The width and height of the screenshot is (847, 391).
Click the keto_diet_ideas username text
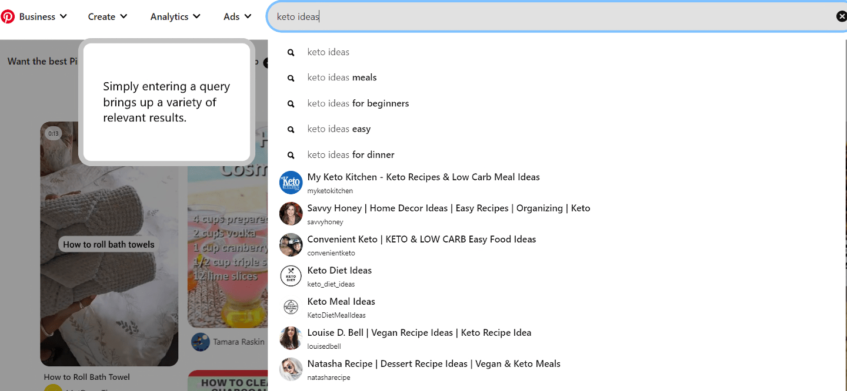pos(331,284)
